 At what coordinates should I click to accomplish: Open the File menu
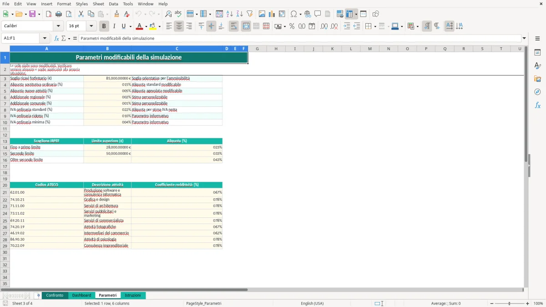5,4
